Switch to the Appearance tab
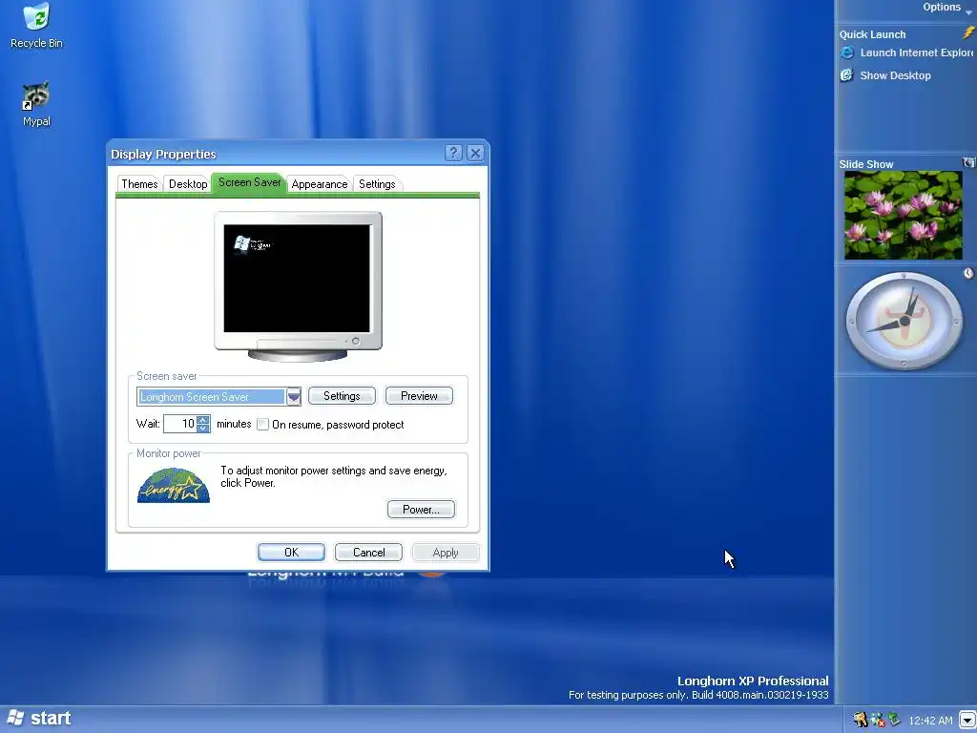The height and width of the screenshot is (733, 977). point(319,184)
